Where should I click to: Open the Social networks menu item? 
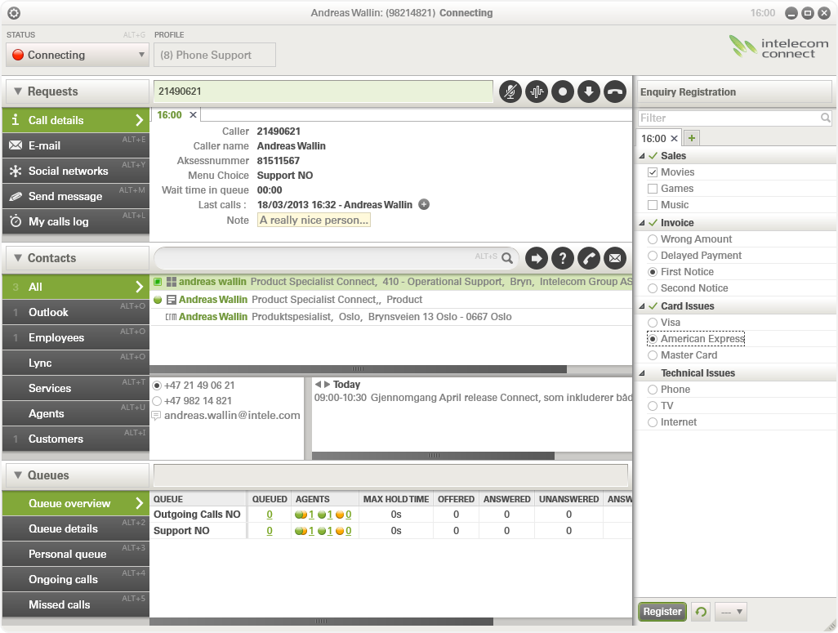click(x=68, y=171)
